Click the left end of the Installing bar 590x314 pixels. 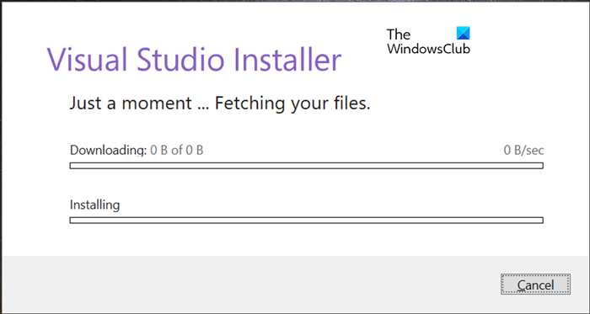point(73,220)
